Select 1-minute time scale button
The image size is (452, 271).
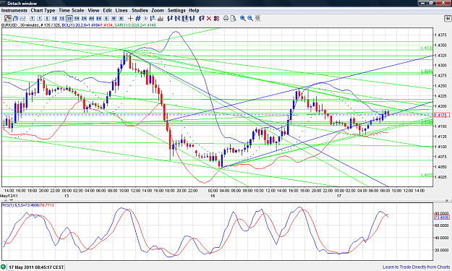pos(40,19)
